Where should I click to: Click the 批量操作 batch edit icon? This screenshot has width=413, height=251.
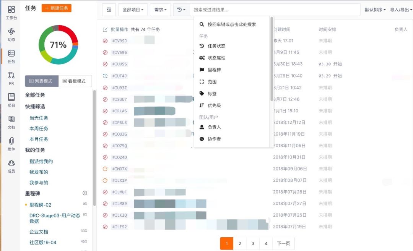pyautogui.click(x=105, y=29)
